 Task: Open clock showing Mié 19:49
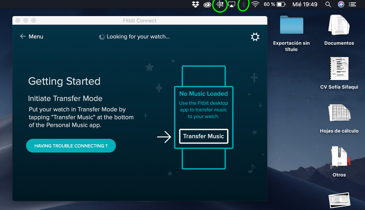pos(305,4)
